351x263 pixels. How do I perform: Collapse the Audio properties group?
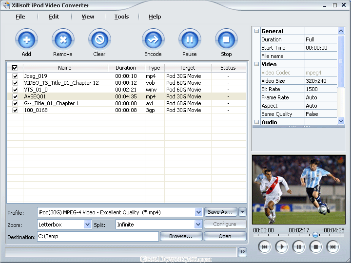pos(257,122)
